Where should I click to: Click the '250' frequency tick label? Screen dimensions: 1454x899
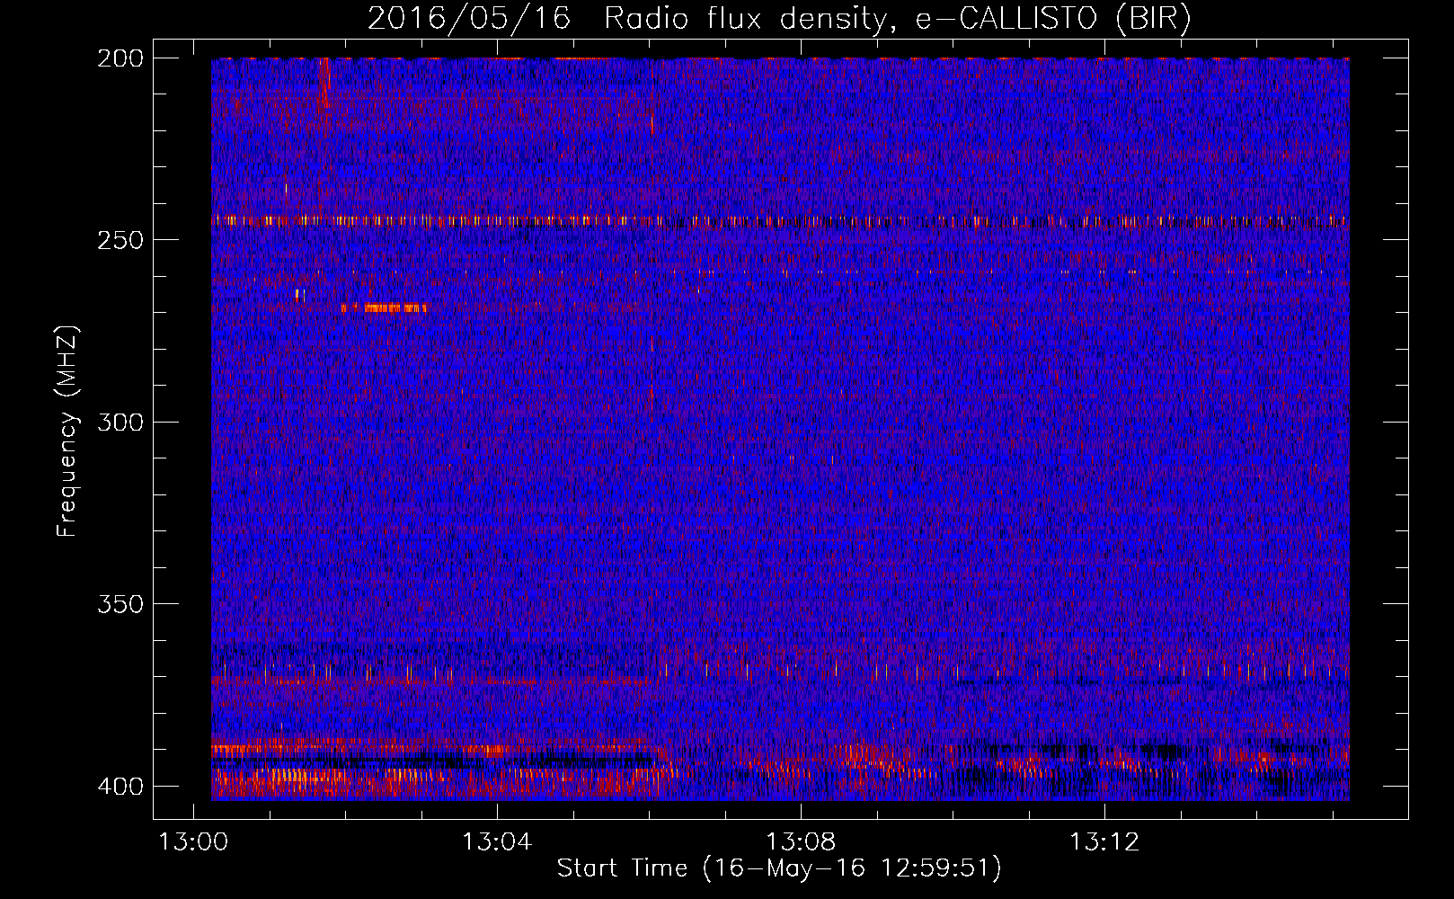pyautogui.click(x=120, y=240)
